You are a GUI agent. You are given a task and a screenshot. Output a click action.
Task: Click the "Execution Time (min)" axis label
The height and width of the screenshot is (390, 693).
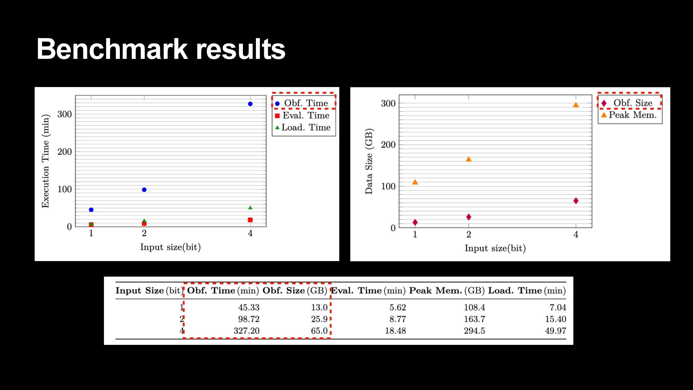(45, 161)
